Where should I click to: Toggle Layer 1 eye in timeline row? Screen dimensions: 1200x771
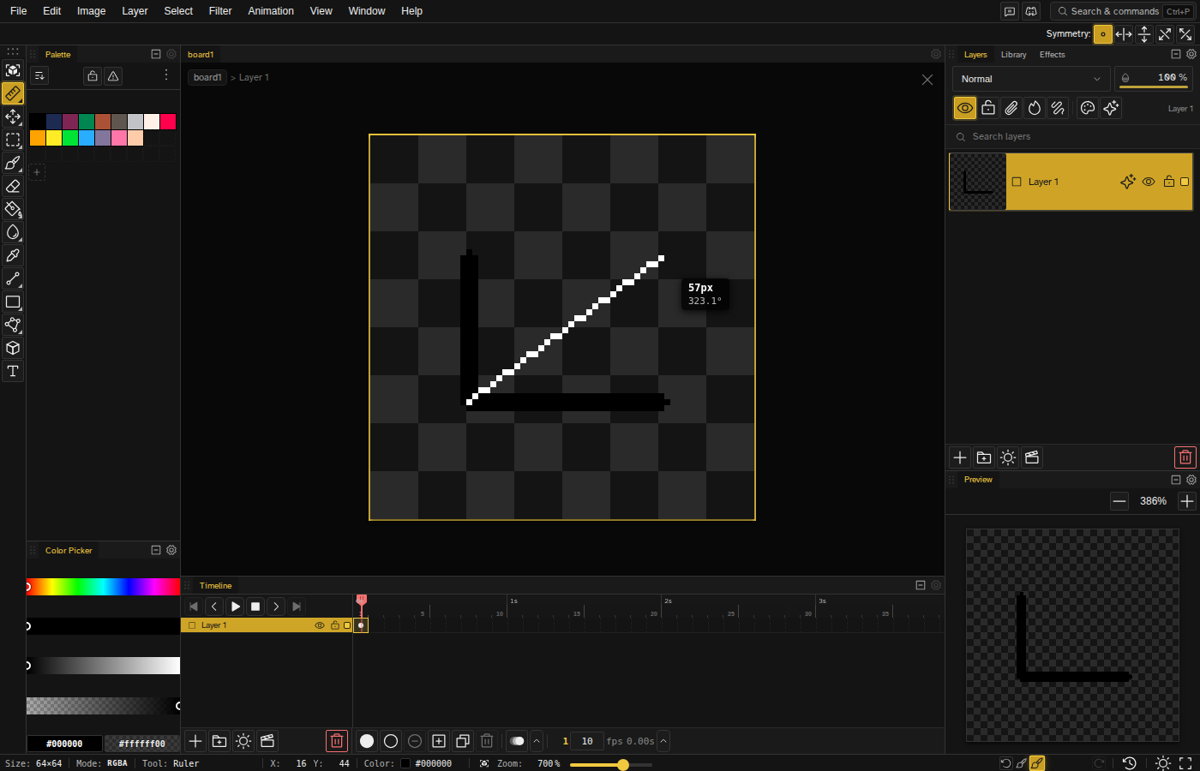[x=320, y=625]
